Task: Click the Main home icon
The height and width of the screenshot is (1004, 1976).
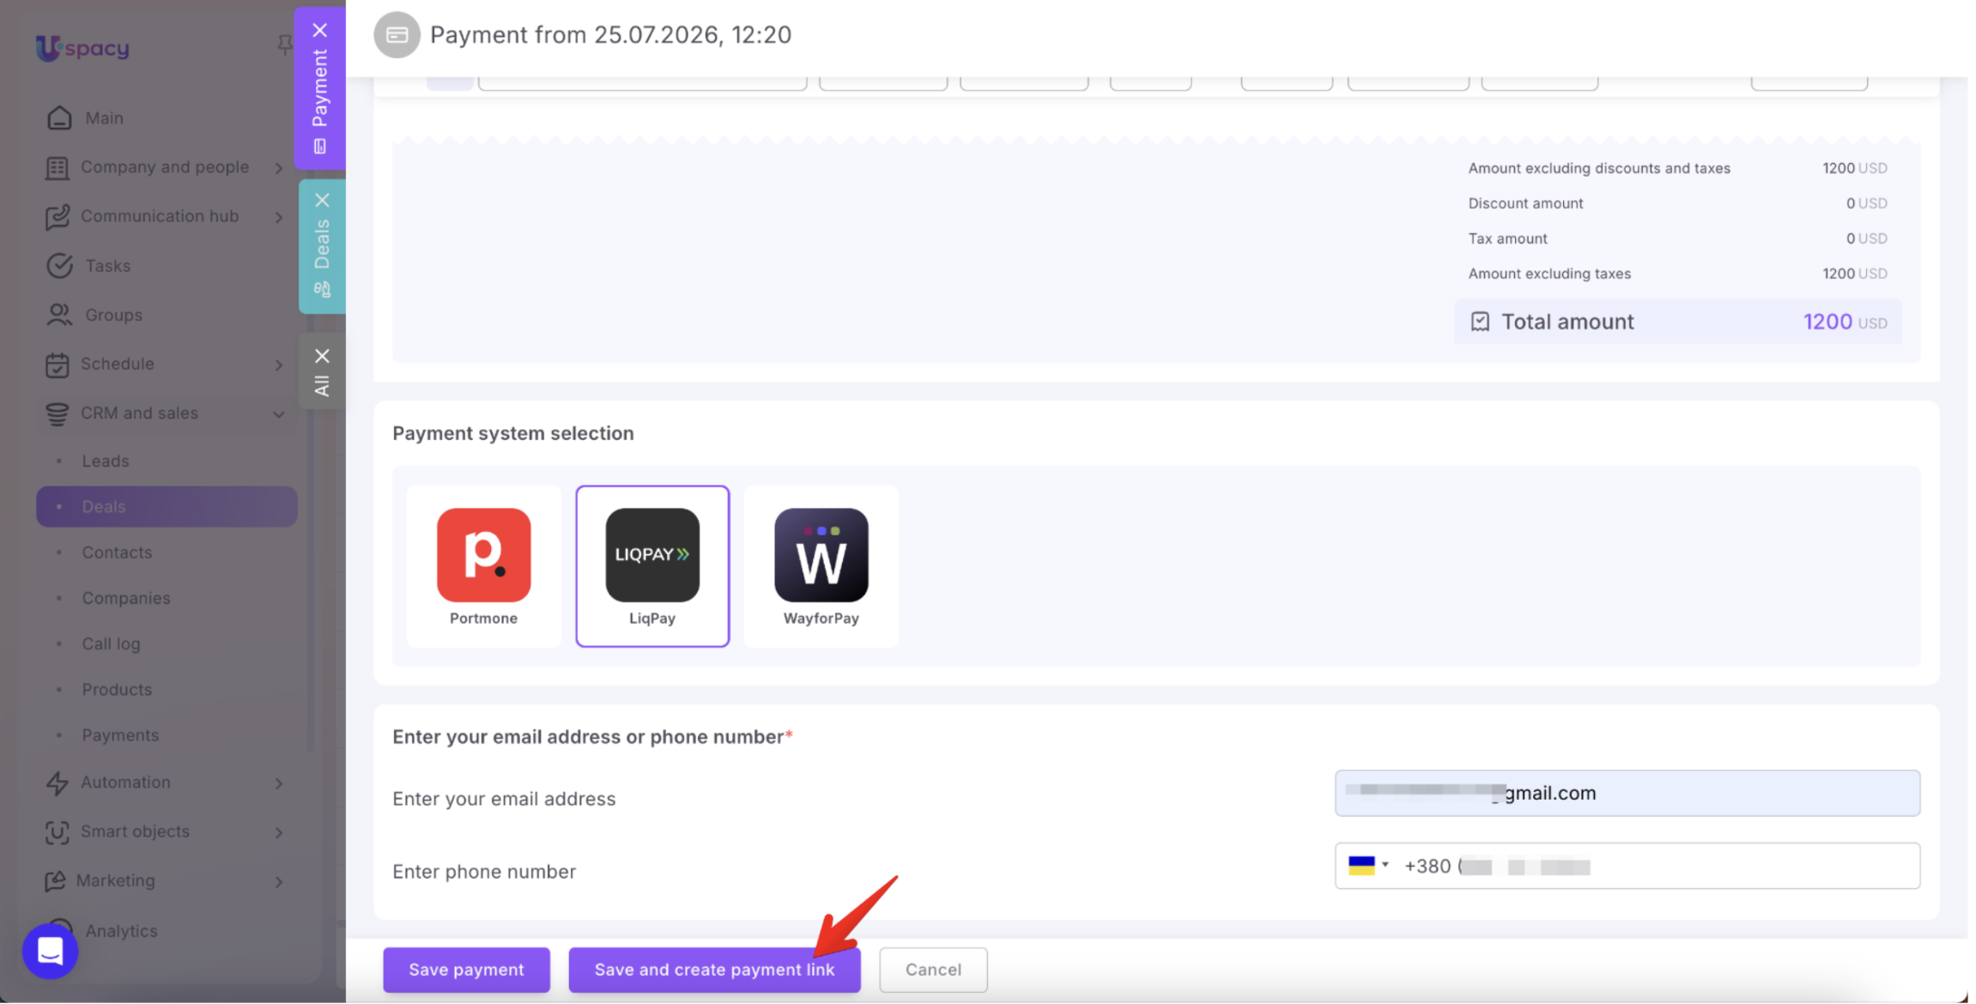Action: click(59, 118)
